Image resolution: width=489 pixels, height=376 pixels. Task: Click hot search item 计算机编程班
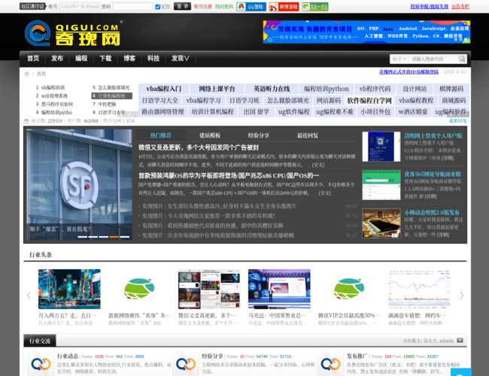click(111, 96)
